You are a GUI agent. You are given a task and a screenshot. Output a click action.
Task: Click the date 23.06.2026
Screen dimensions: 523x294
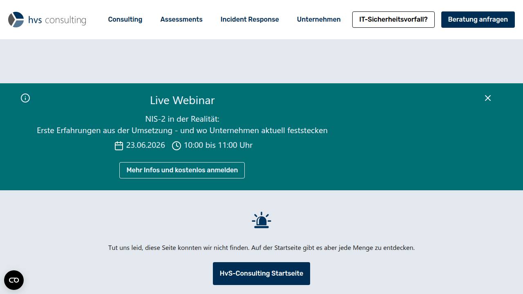coord(145,145)
